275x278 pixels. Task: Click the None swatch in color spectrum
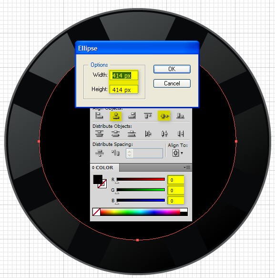click(x=96, y=212)
